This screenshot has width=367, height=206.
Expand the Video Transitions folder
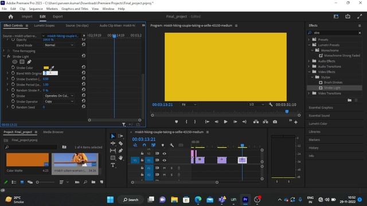tap(309, 93)
